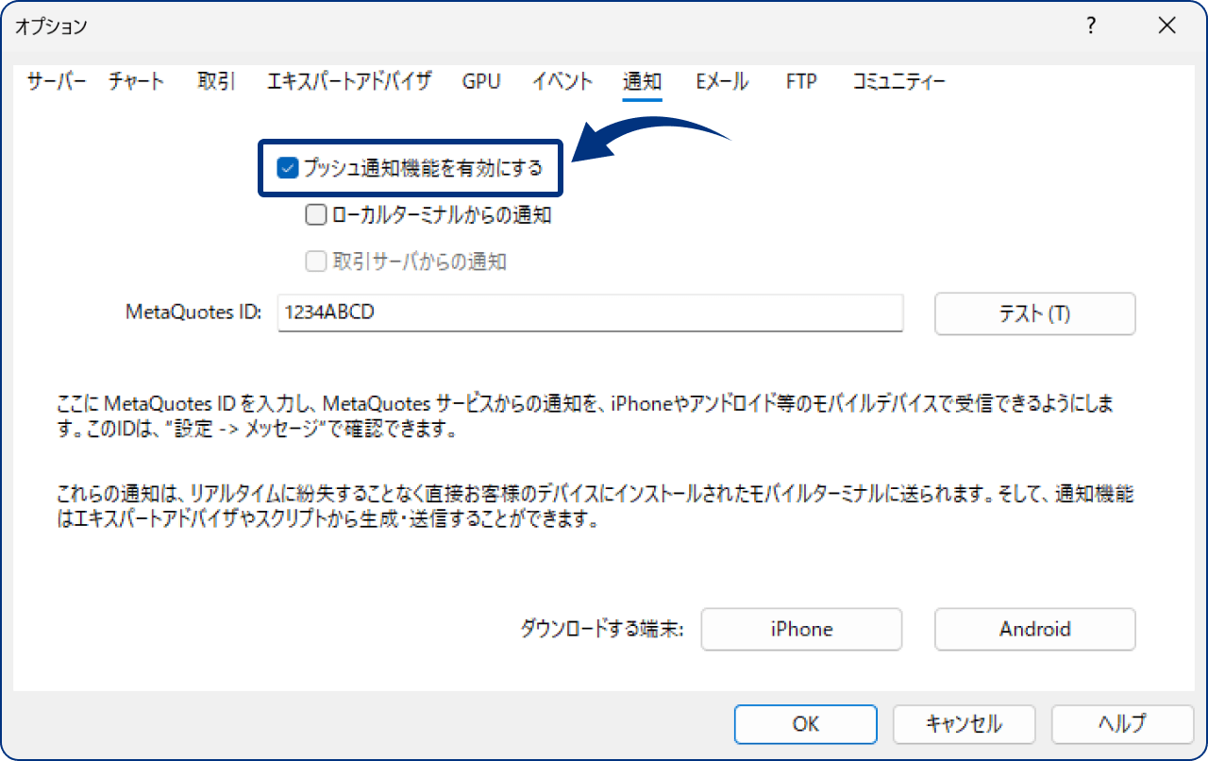
Task: Enable notifications from the local terminal
Action: 315,214
